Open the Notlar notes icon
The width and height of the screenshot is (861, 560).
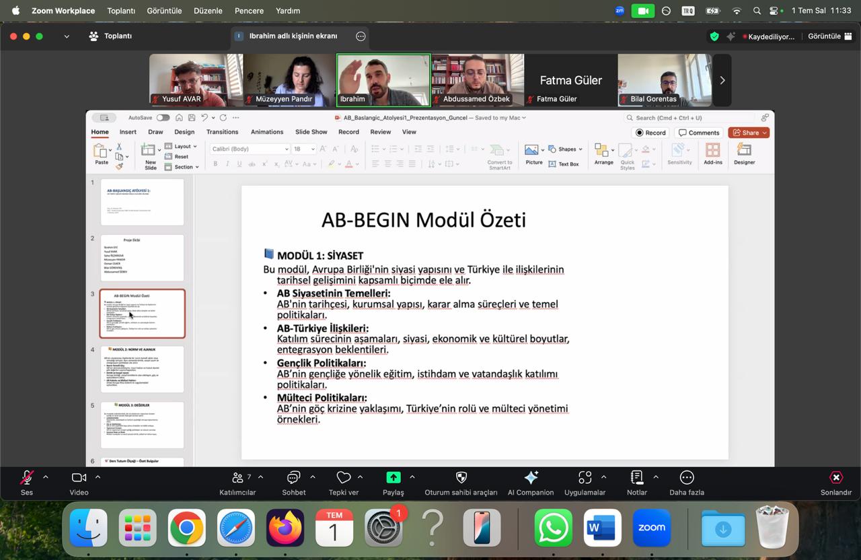(636, 477)
